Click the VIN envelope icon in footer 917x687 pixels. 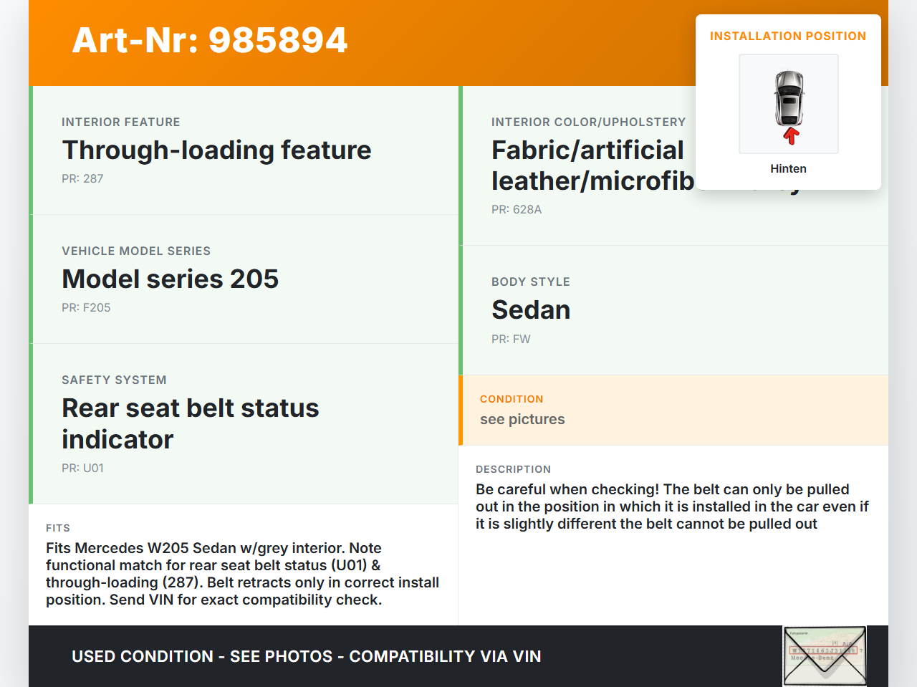point(825,655)
